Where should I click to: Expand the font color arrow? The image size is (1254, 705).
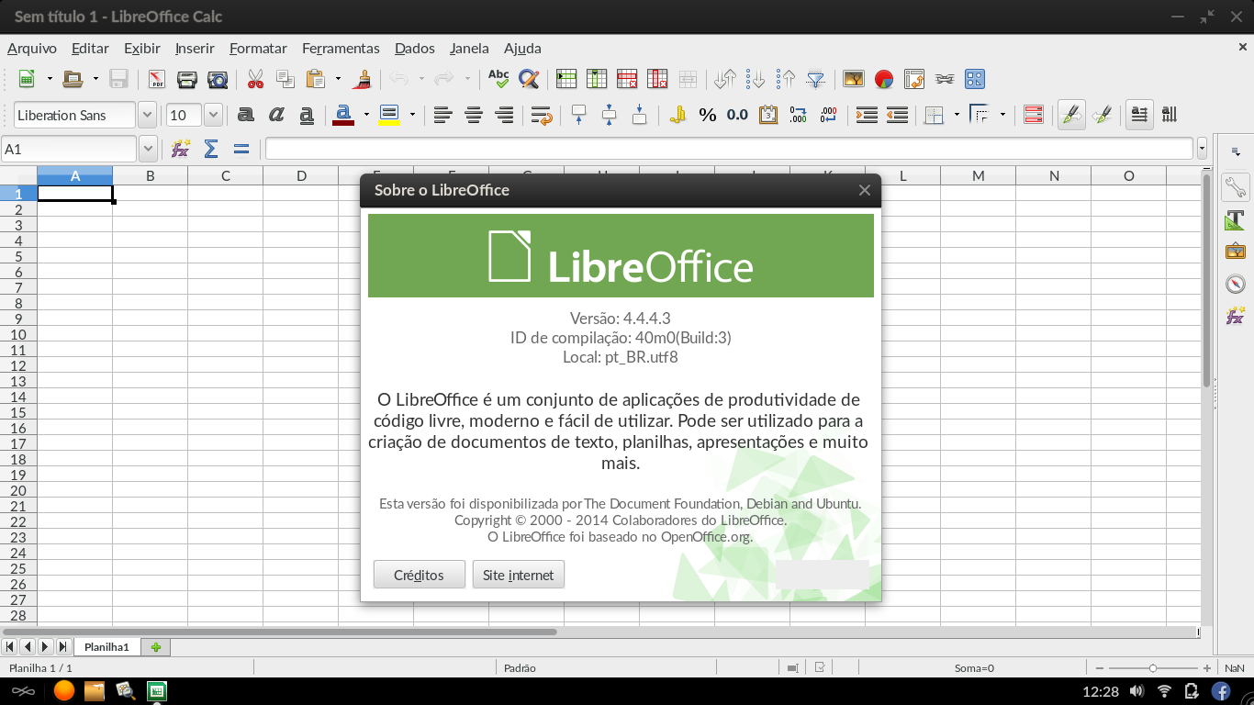point(366,115)
